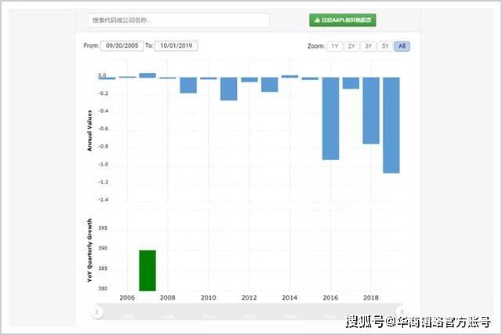The image size is (502, 335).
Task: Click the 2018 annual values bar
Action: (371, 110)
